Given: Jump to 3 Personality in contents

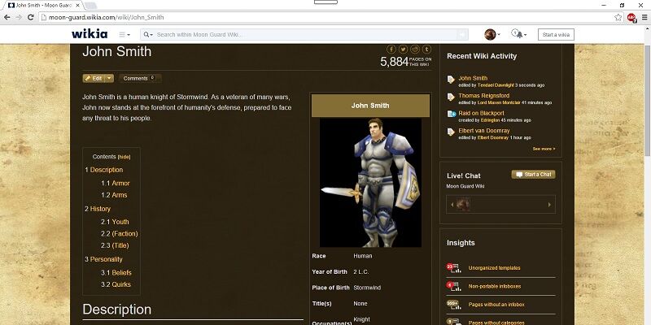Looking at the screenshot, I should [x=104, y=259].
